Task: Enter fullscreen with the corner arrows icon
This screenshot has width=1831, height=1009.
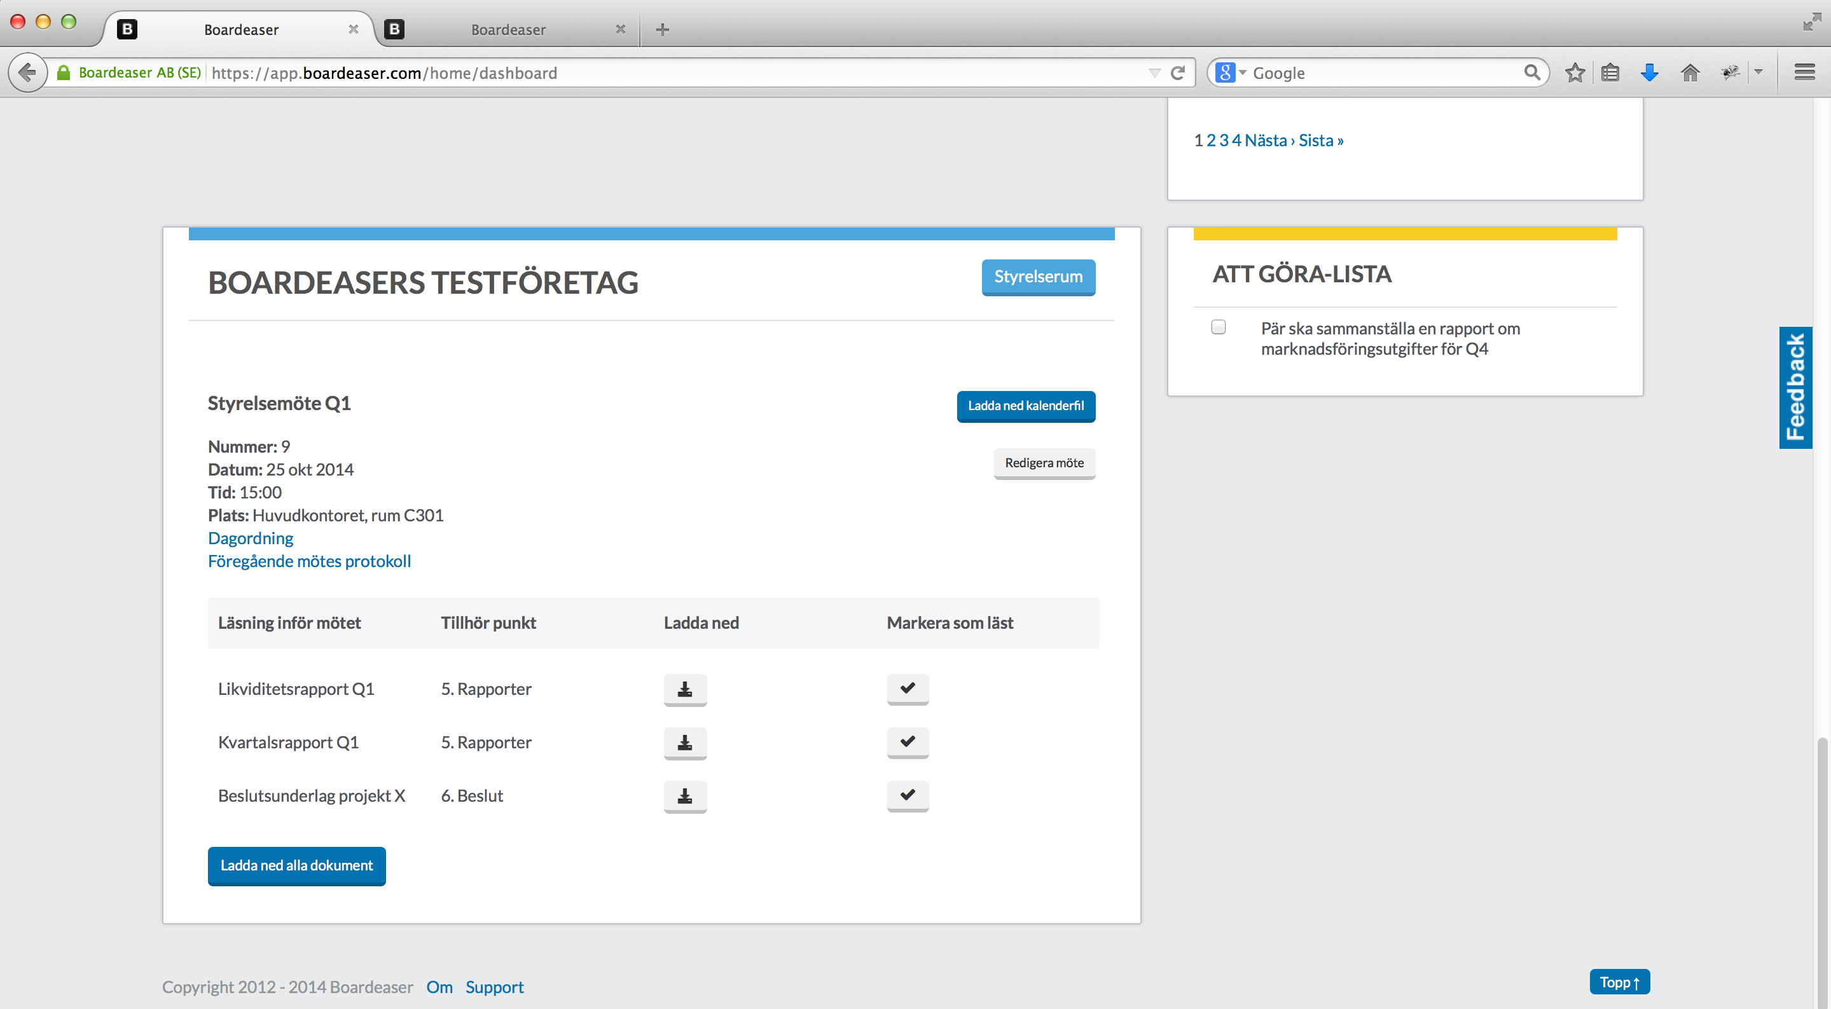Action: [x=1812, y=22]
